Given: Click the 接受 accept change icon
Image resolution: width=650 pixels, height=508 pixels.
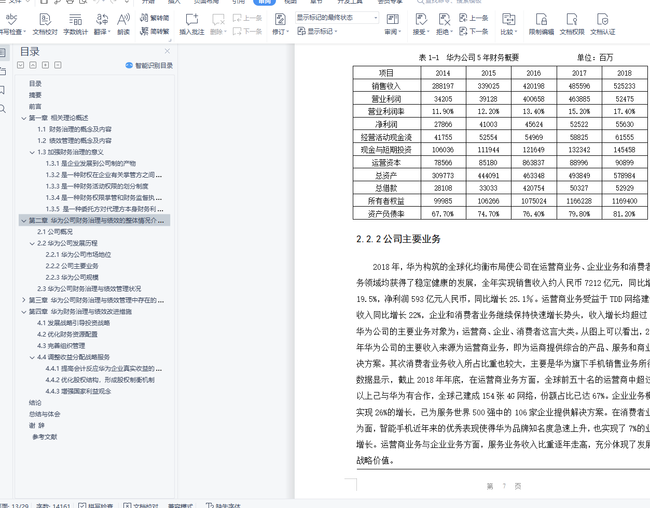Looking at the screenshot, I should pyautogui.click(x=421, y=20).
